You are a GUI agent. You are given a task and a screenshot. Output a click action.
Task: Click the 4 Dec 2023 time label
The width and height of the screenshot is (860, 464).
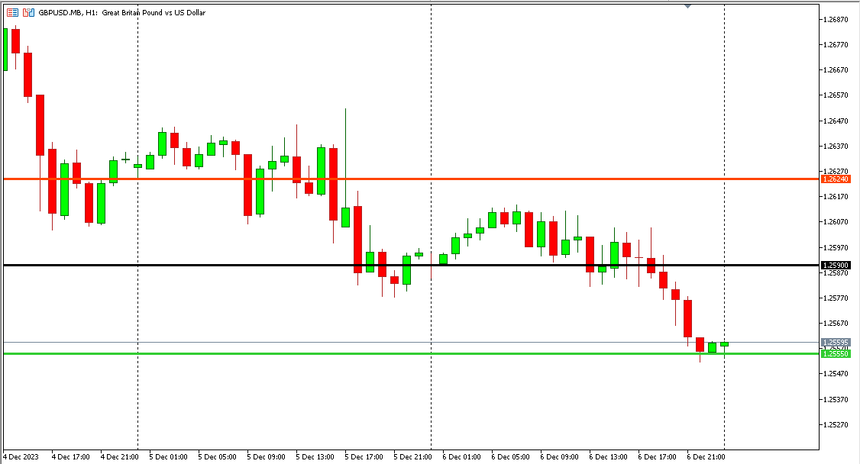[x=22, y=456]
